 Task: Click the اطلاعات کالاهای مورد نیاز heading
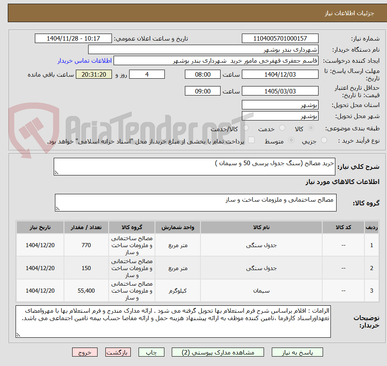(x=342, y=182)
